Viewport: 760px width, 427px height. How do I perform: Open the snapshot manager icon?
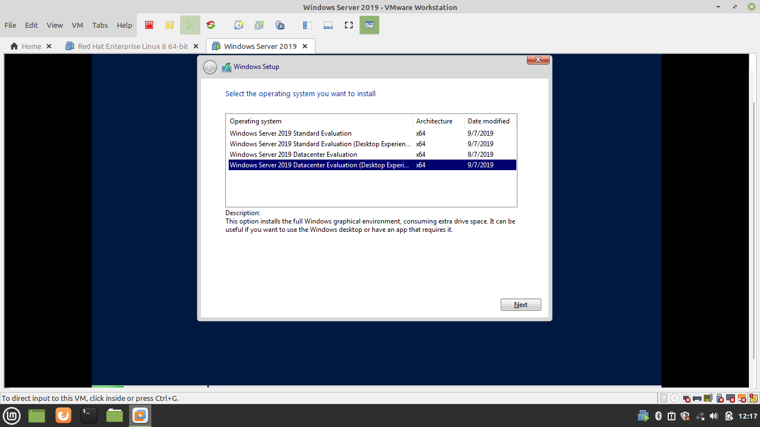coord(280,25)
